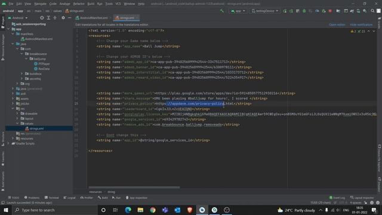Expand Gradle Scripts node
Screen dimensions: 382x215
[8, 143]
